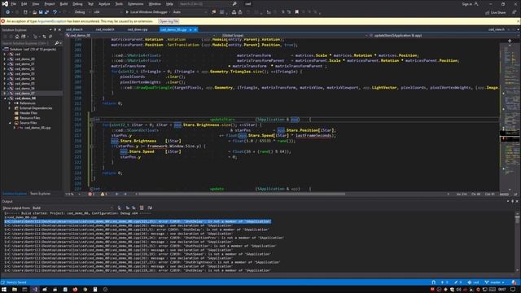Click the editor split handle above the scrollbar
521x293 pixels.
[x=510, y=41]
